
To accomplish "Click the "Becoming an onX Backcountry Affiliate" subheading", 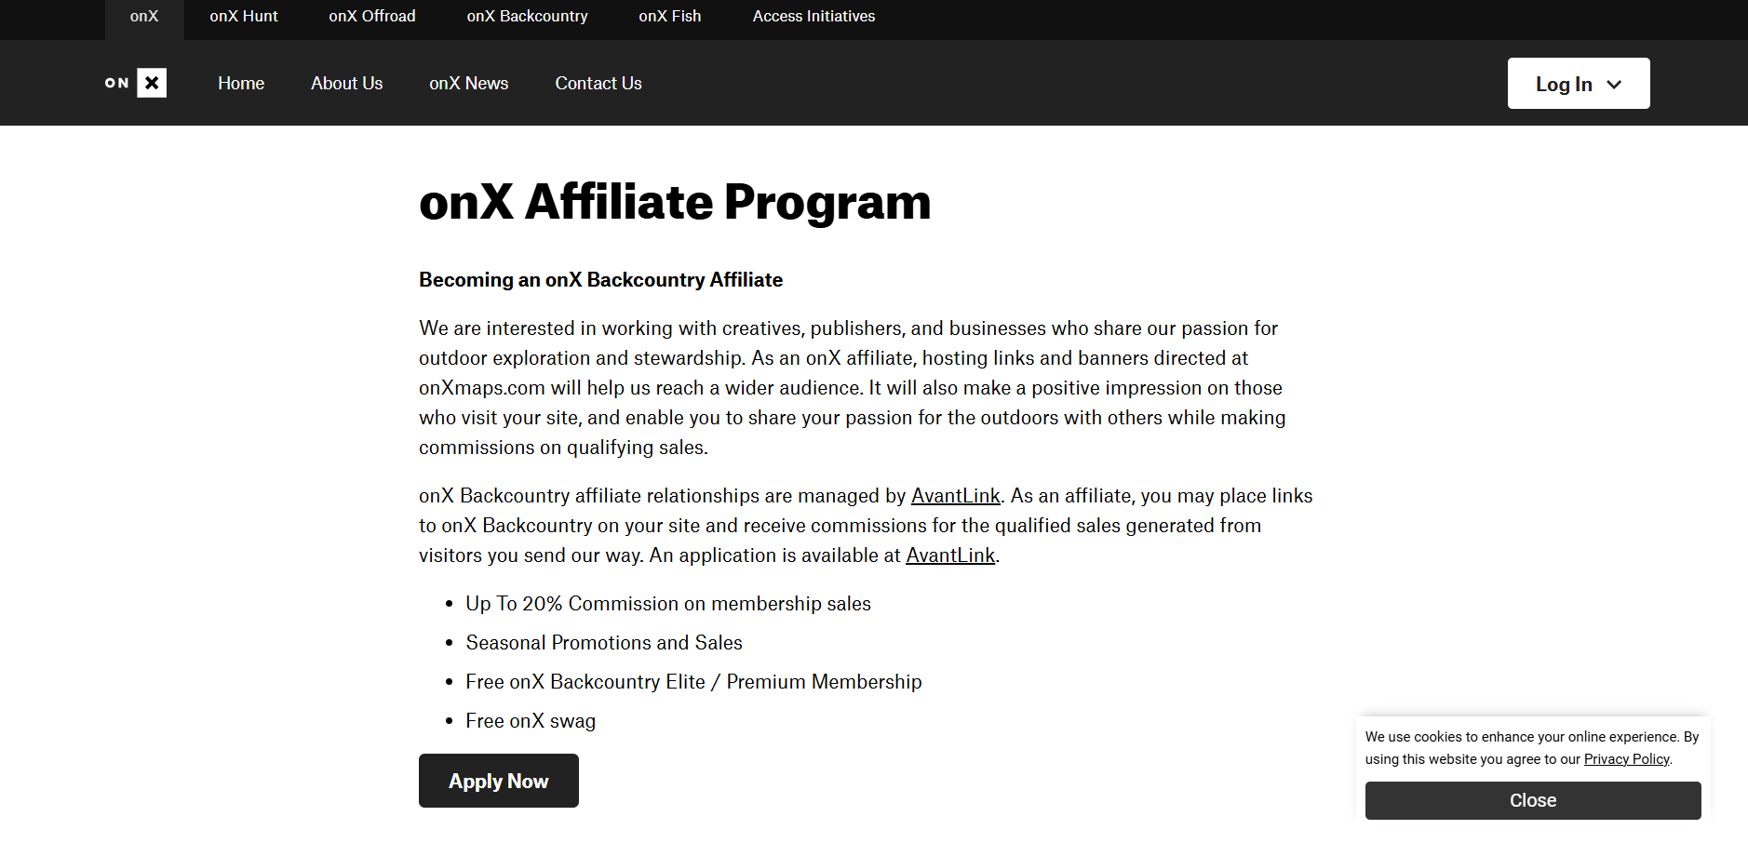I will pyautogui.click(x=600, y=280).
